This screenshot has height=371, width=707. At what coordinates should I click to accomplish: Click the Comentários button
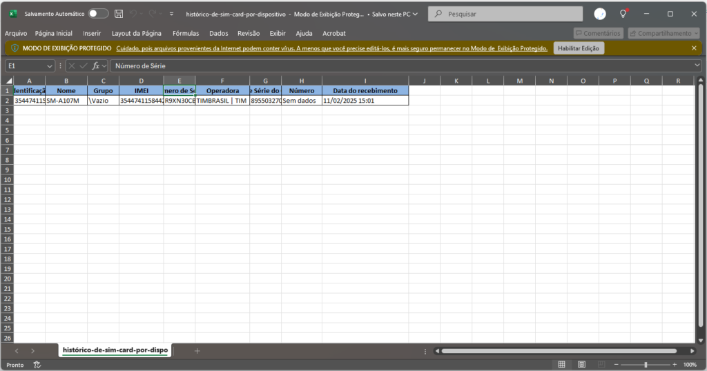pyautogui.click(x=599, y=33)
